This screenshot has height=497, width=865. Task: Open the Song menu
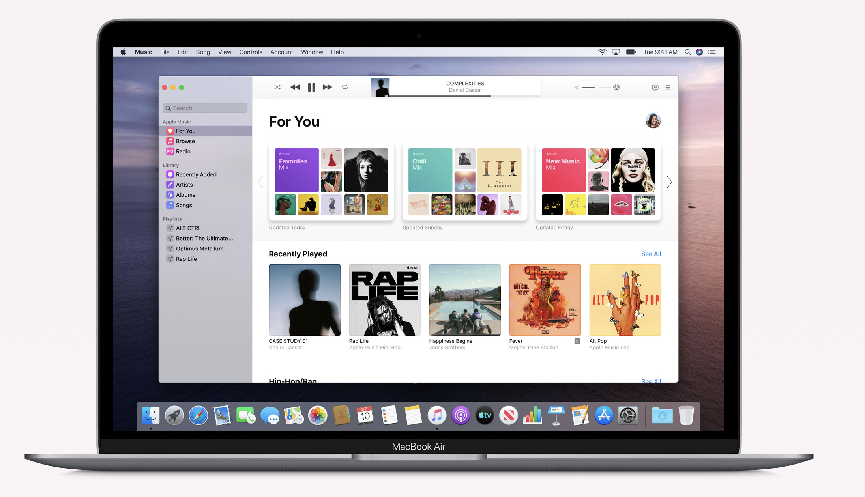203,52
